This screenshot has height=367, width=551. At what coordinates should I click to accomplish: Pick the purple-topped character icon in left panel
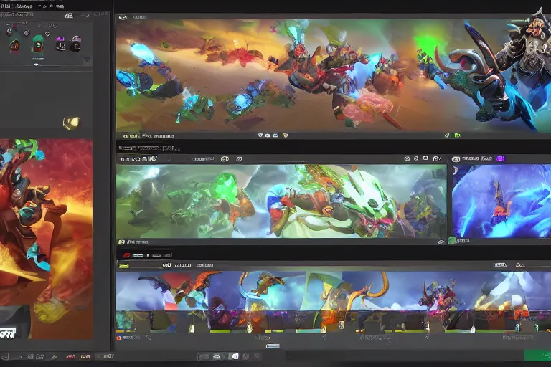pyautogui.click(x=60, y=44)
